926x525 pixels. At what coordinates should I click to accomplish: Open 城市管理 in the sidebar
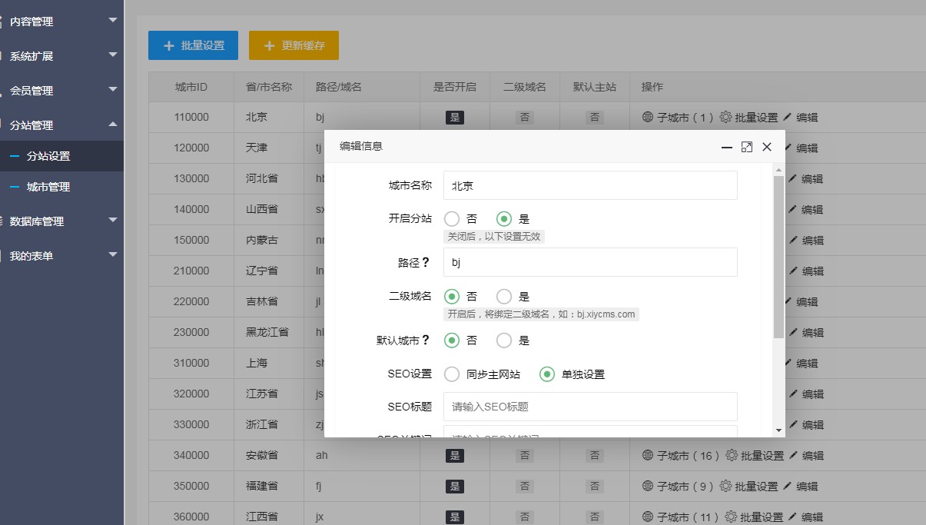click(48, 187)
